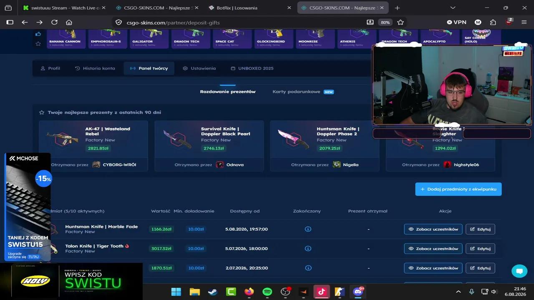Open the AK-47 Wasteland Rebel gift card
The image size is (534, 300).
93,146
